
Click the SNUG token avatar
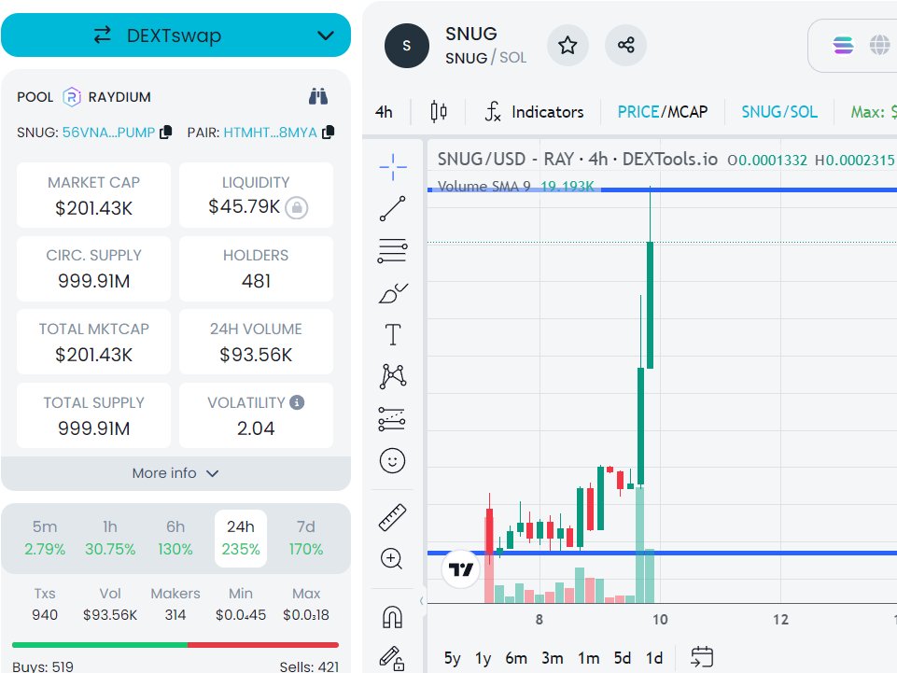coord(407,46)
